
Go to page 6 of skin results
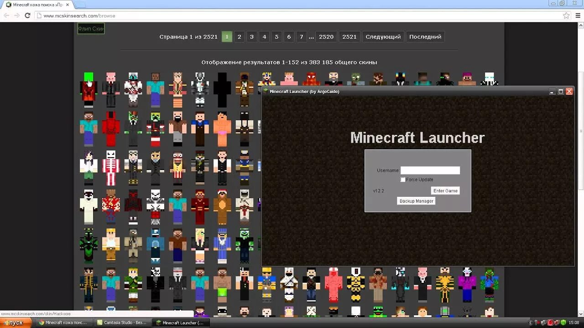click(x=288, y=37)
